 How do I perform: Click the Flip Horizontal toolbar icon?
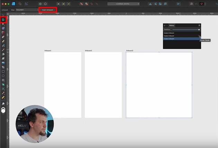tap(150, 4)
